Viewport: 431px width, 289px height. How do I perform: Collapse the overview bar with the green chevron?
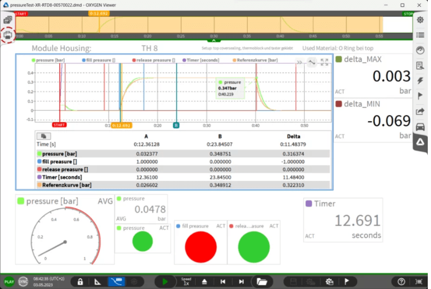pyautogui.click(x=214, y=40)
